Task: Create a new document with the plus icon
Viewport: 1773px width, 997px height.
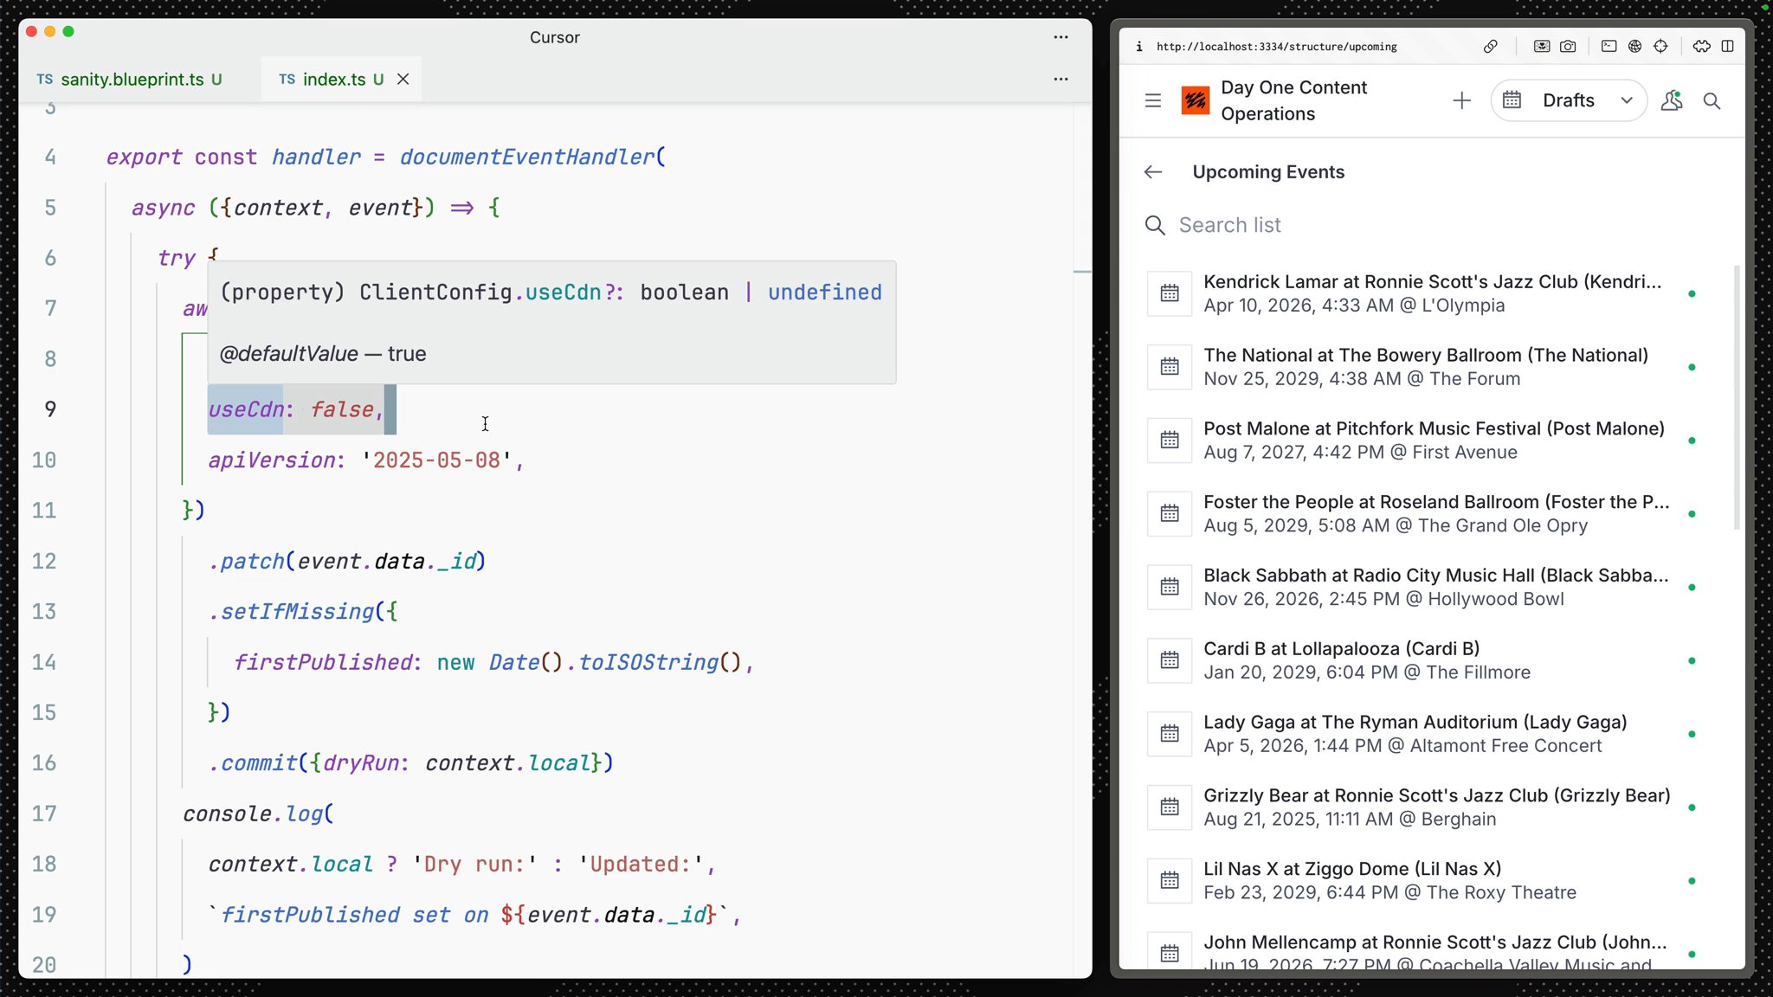Action: 1461,101
